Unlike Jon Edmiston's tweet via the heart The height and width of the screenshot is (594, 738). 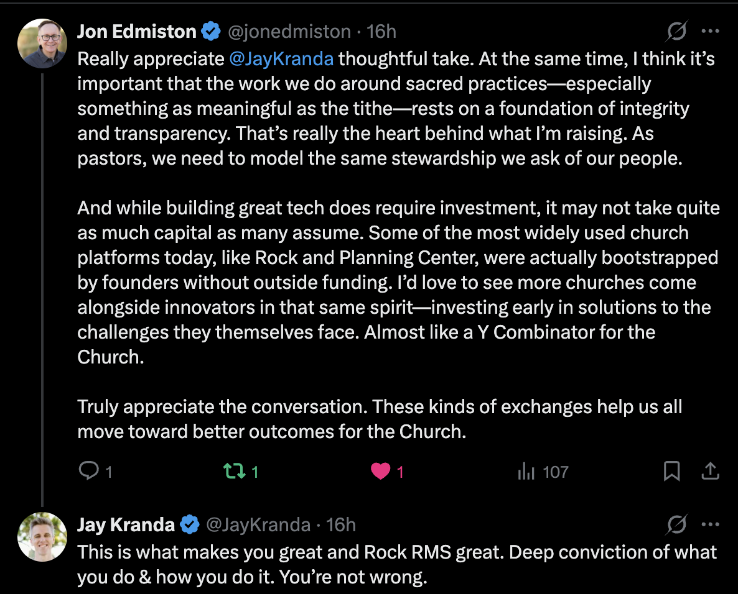(380, 471)
